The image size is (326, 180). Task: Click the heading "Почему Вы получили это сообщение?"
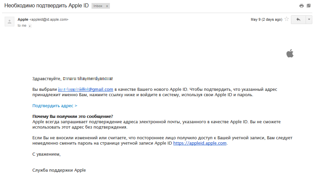pos(72,116)
